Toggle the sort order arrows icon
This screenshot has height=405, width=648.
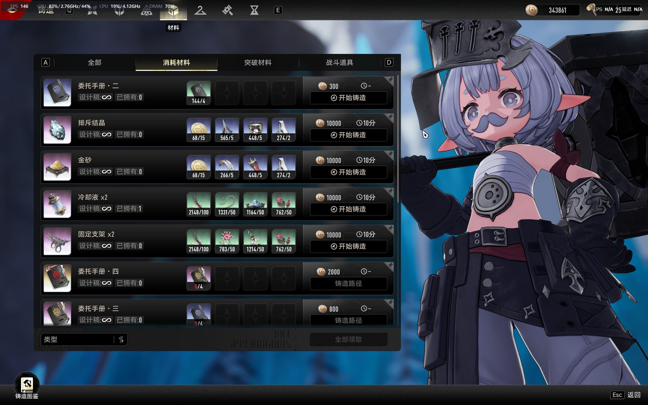pyautogui.click(x=121, y=339)
